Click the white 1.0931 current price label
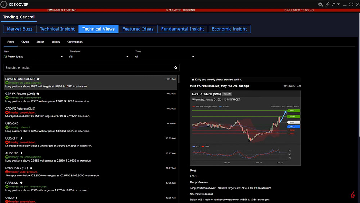 point(293,122)
